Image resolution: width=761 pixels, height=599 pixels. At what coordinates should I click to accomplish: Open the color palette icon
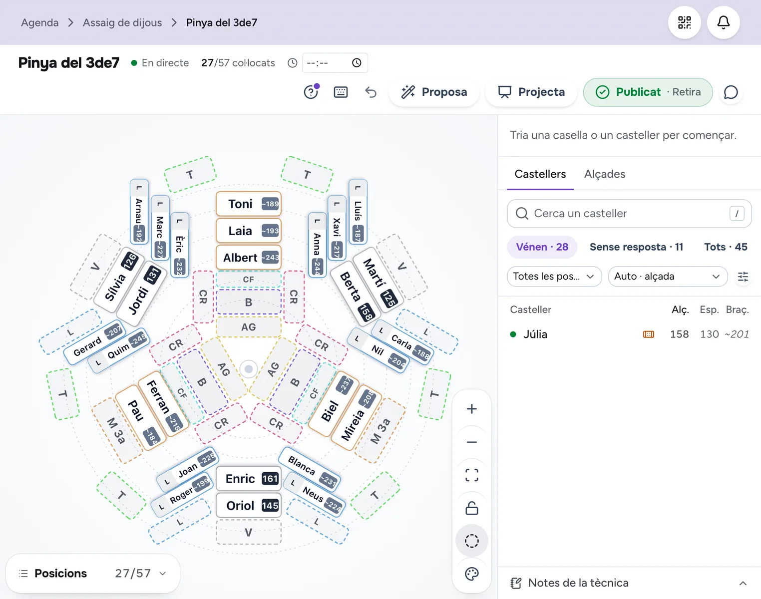[472, 574]
